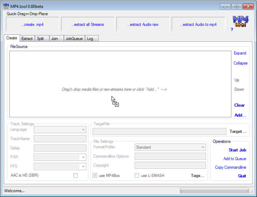257x197 pixels.
Task: Click the Commandline Options field
Action: click(x=170, y=156)
